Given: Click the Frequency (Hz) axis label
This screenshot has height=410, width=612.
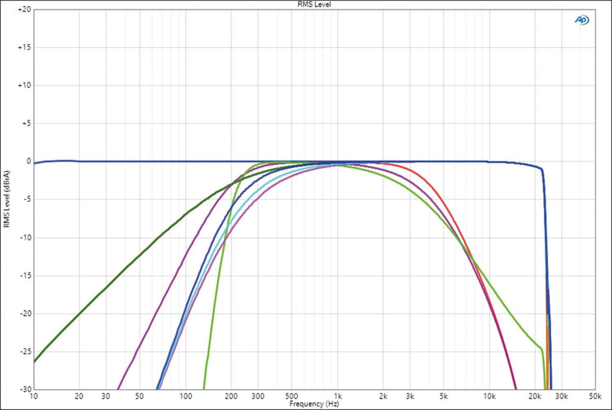Looking at the screenshot, I should tap(314, 404).
